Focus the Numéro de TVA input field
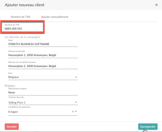 pos(22,27)
